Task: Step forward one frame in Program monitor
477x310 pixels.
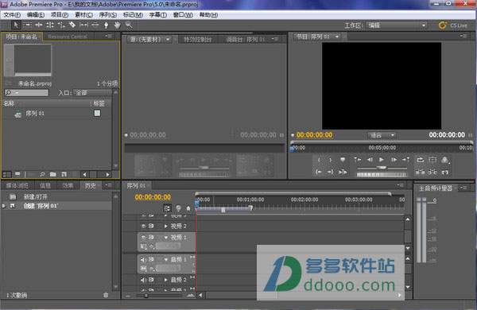Action: (394, 160)
